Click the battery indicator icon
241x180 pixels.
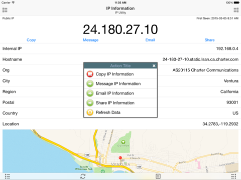236,2
